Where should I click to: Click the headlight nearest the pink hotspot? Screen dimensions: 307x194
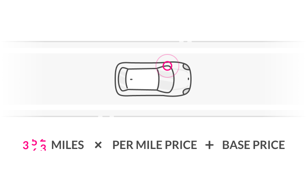pos(186,67)
